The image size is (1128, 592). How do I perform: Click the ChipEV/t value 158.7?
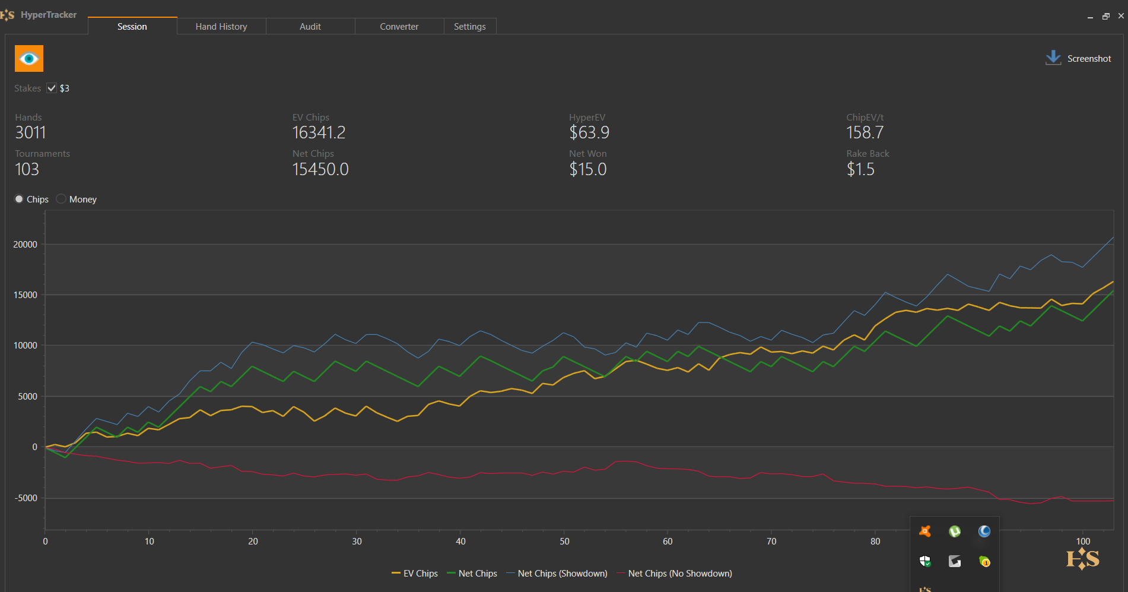click(865, 132)
